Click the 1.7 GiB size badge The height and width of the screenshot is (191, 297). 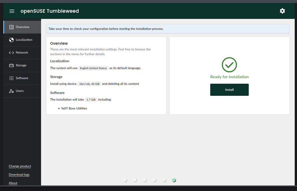pos(91,100)
